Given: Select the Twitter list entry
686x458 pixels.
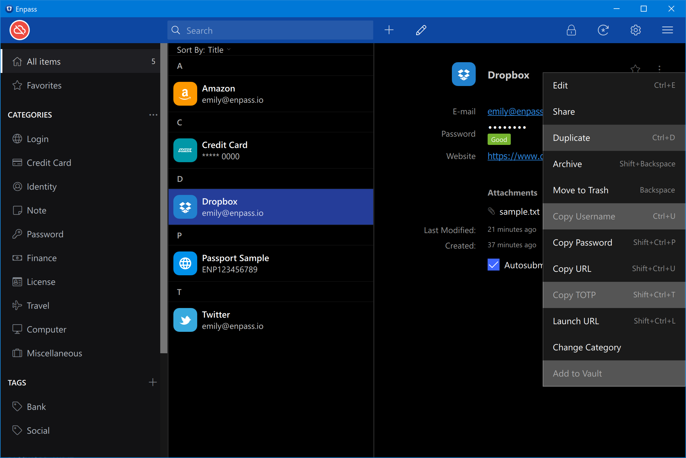Looking at the screenshot, I should (x=271, y=320).
